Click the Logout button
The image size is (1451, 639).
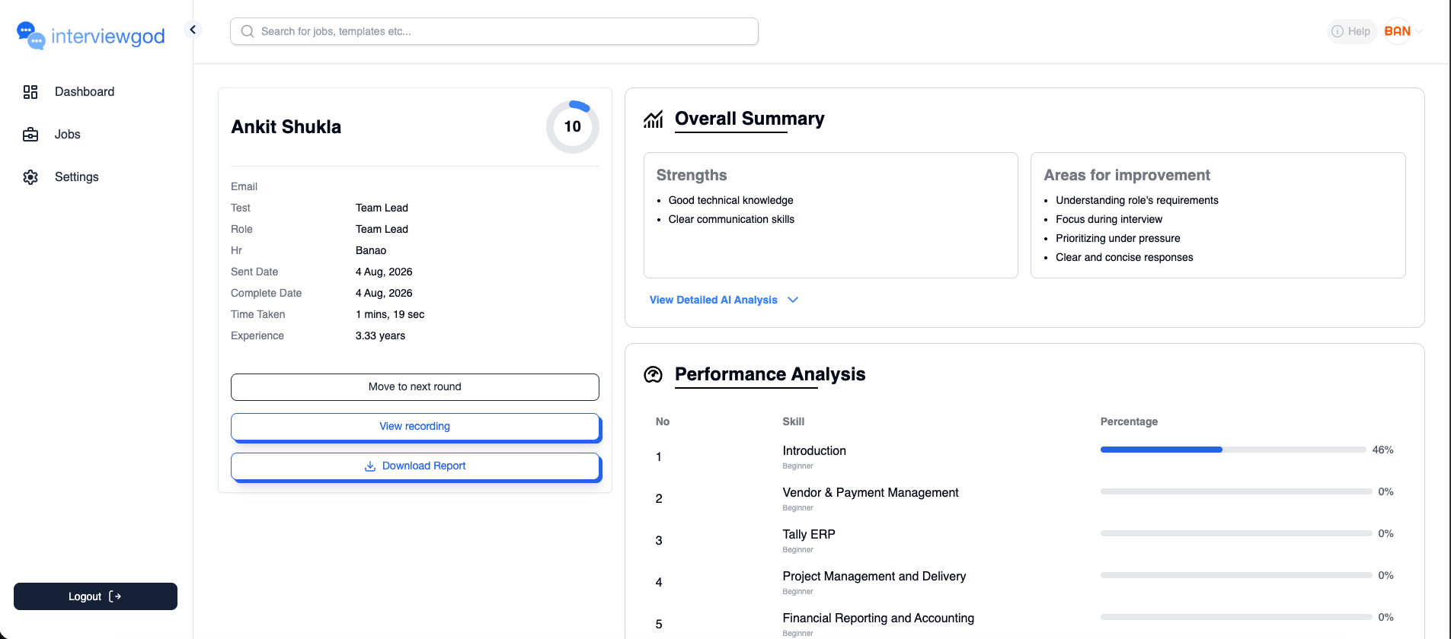click(x=95, y=596)
